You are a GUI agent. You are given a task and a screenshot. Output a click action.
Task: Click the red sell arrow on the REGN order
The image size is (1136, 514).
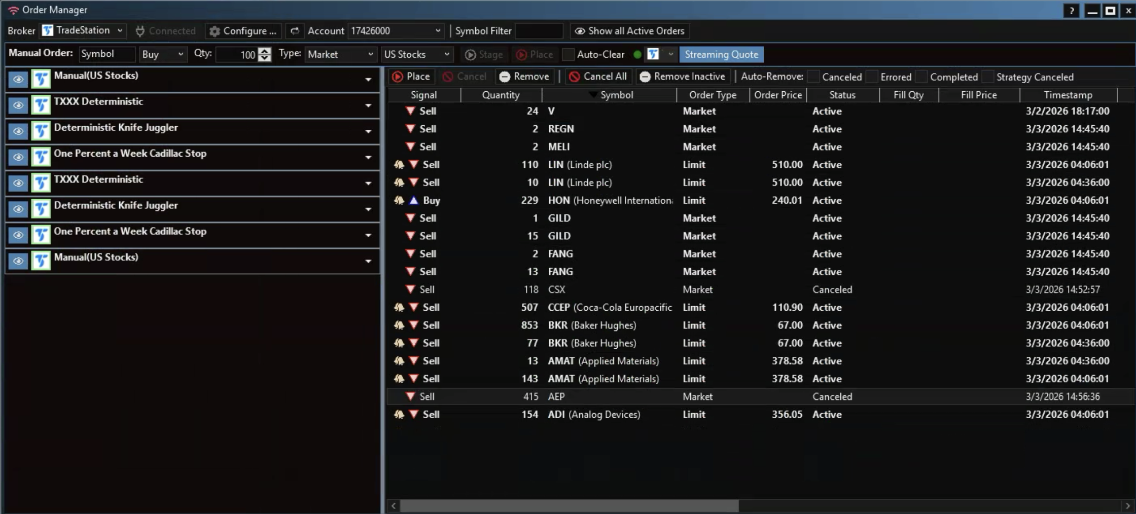(410, 129)
